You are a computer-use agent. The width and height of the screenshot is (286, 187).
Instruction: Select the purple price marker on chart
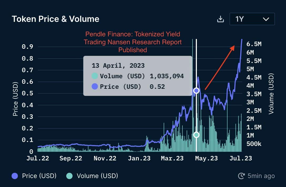196,91
